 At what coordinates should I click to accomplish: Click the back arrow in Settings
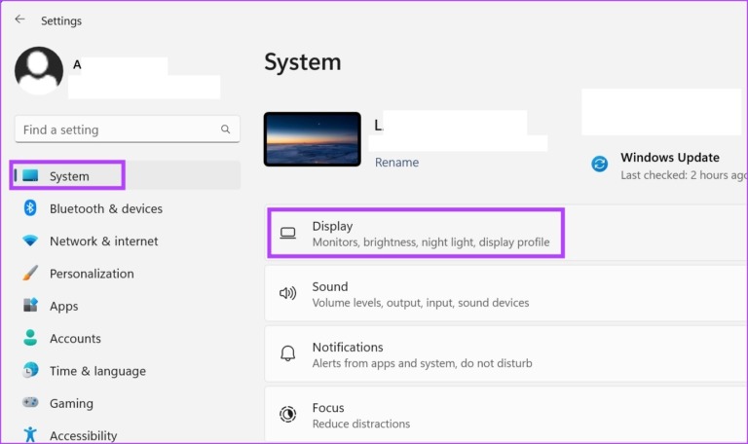pos(19,19)
